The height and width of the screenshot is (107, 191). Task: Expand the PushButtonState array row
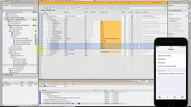[x=49, y=50]
